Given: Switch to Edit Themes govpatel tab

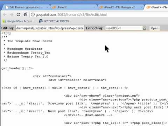Looking at the screenshot, I should coord(26,7).
